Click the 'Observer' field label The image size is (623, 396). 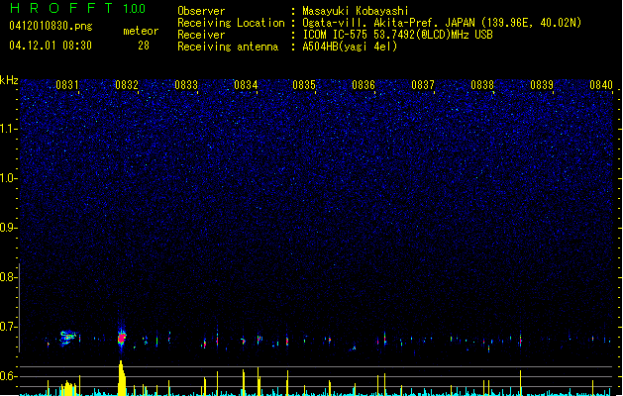pyautogui.click(x=201, y=11)
